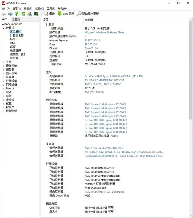Click the scrollbar up arrow
The width and height of the screenshot is (193, 218).
tap(191, 20)
